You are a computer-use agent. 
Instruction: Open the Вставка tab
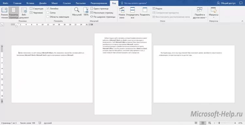pyautogui.click(x=30, y=3)
